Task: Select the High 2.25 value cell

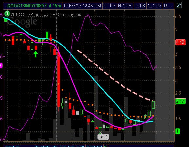Action: 125,6
